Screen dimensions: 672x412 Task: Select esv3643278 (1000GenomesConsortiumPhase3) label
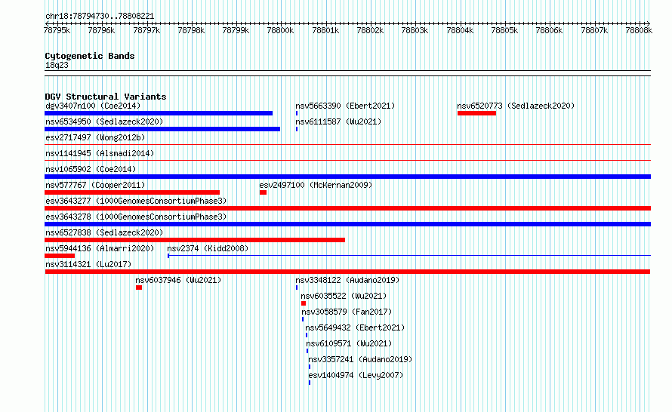(x=136, y=217)
